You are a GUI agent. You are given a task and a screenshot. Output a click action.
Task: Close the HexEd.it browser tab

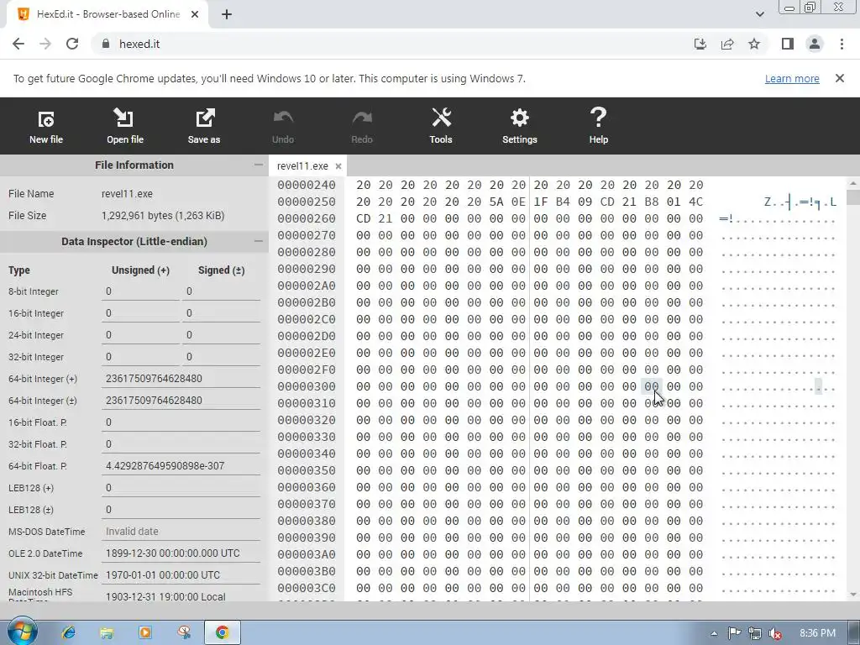point(195,14)
